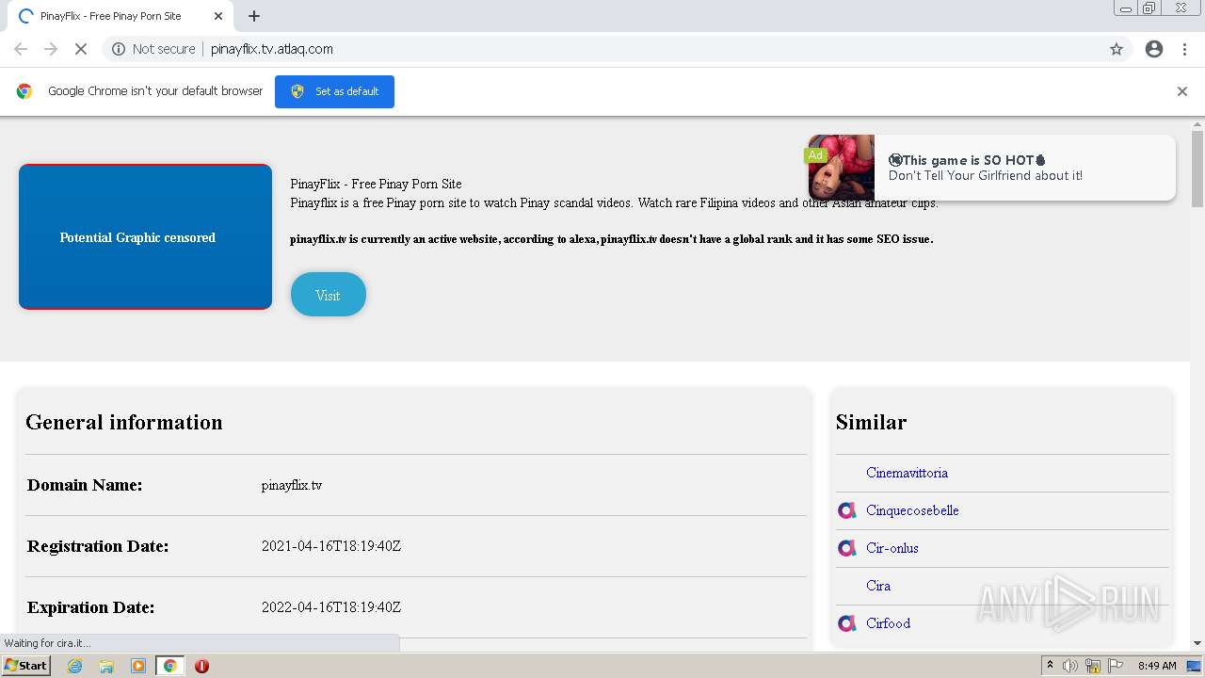The width and height of the screenshot is (1205, 678).
Task: Open volume control in tray
Action: 1070,666
